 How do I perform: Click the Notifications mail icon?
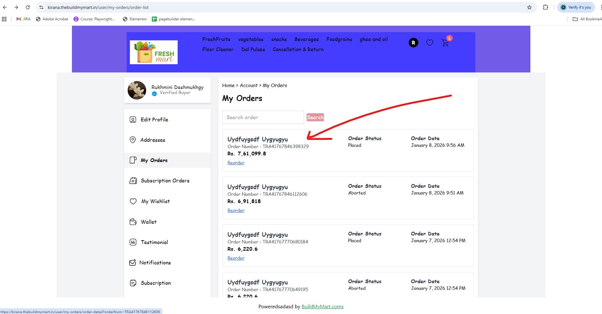(132, 263)
